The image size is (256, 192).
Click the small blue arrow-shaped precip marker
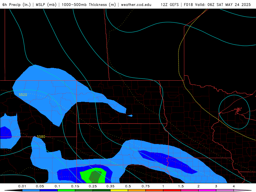click(130, 116)
